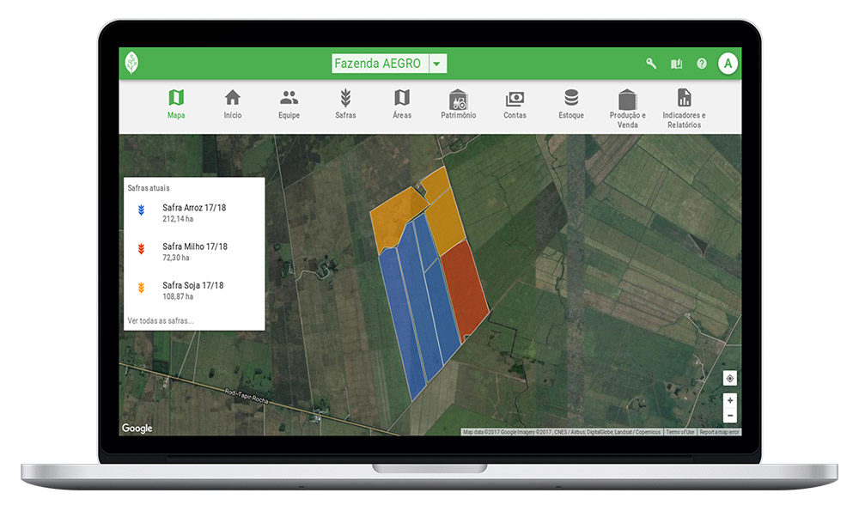Zoom in the map with plus button
Viewport: 859px width, 505px height.
click(730, 400)
